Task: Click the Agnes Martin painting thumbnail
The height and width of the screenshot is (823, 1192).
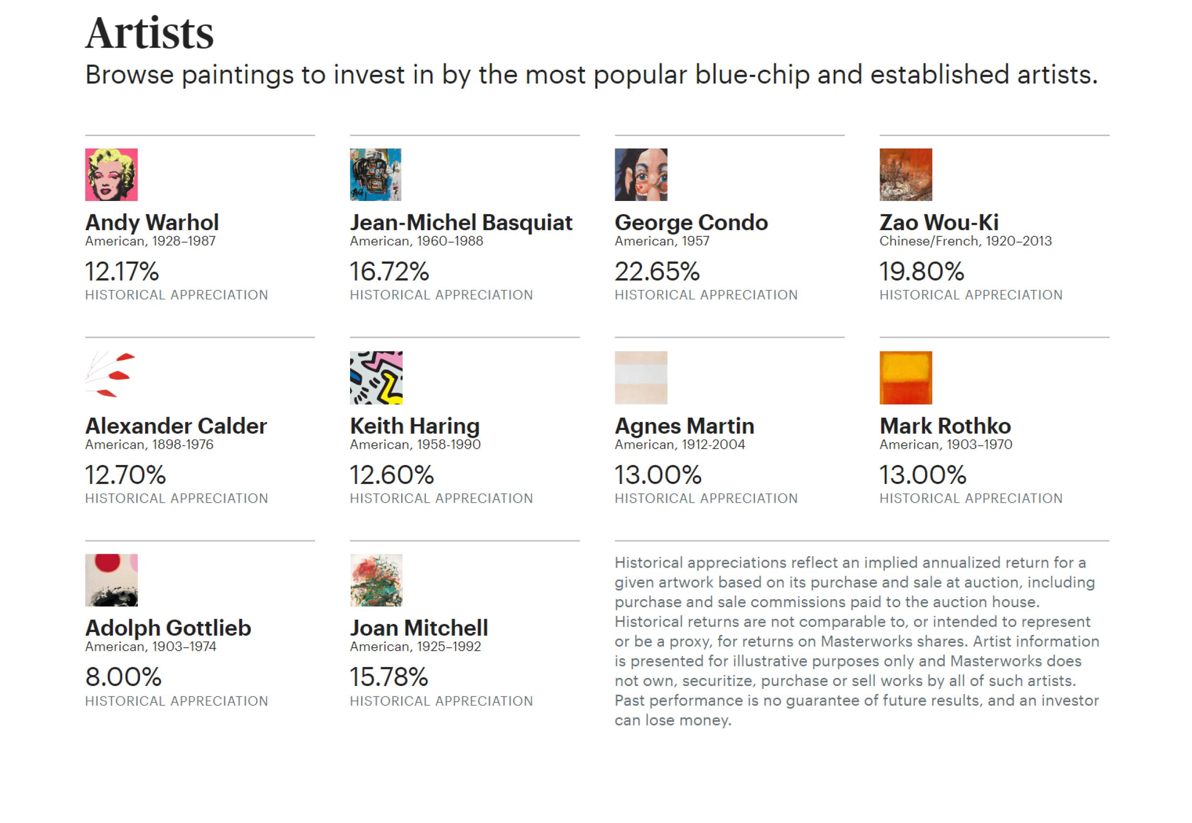Action: [x=640, y=378]
